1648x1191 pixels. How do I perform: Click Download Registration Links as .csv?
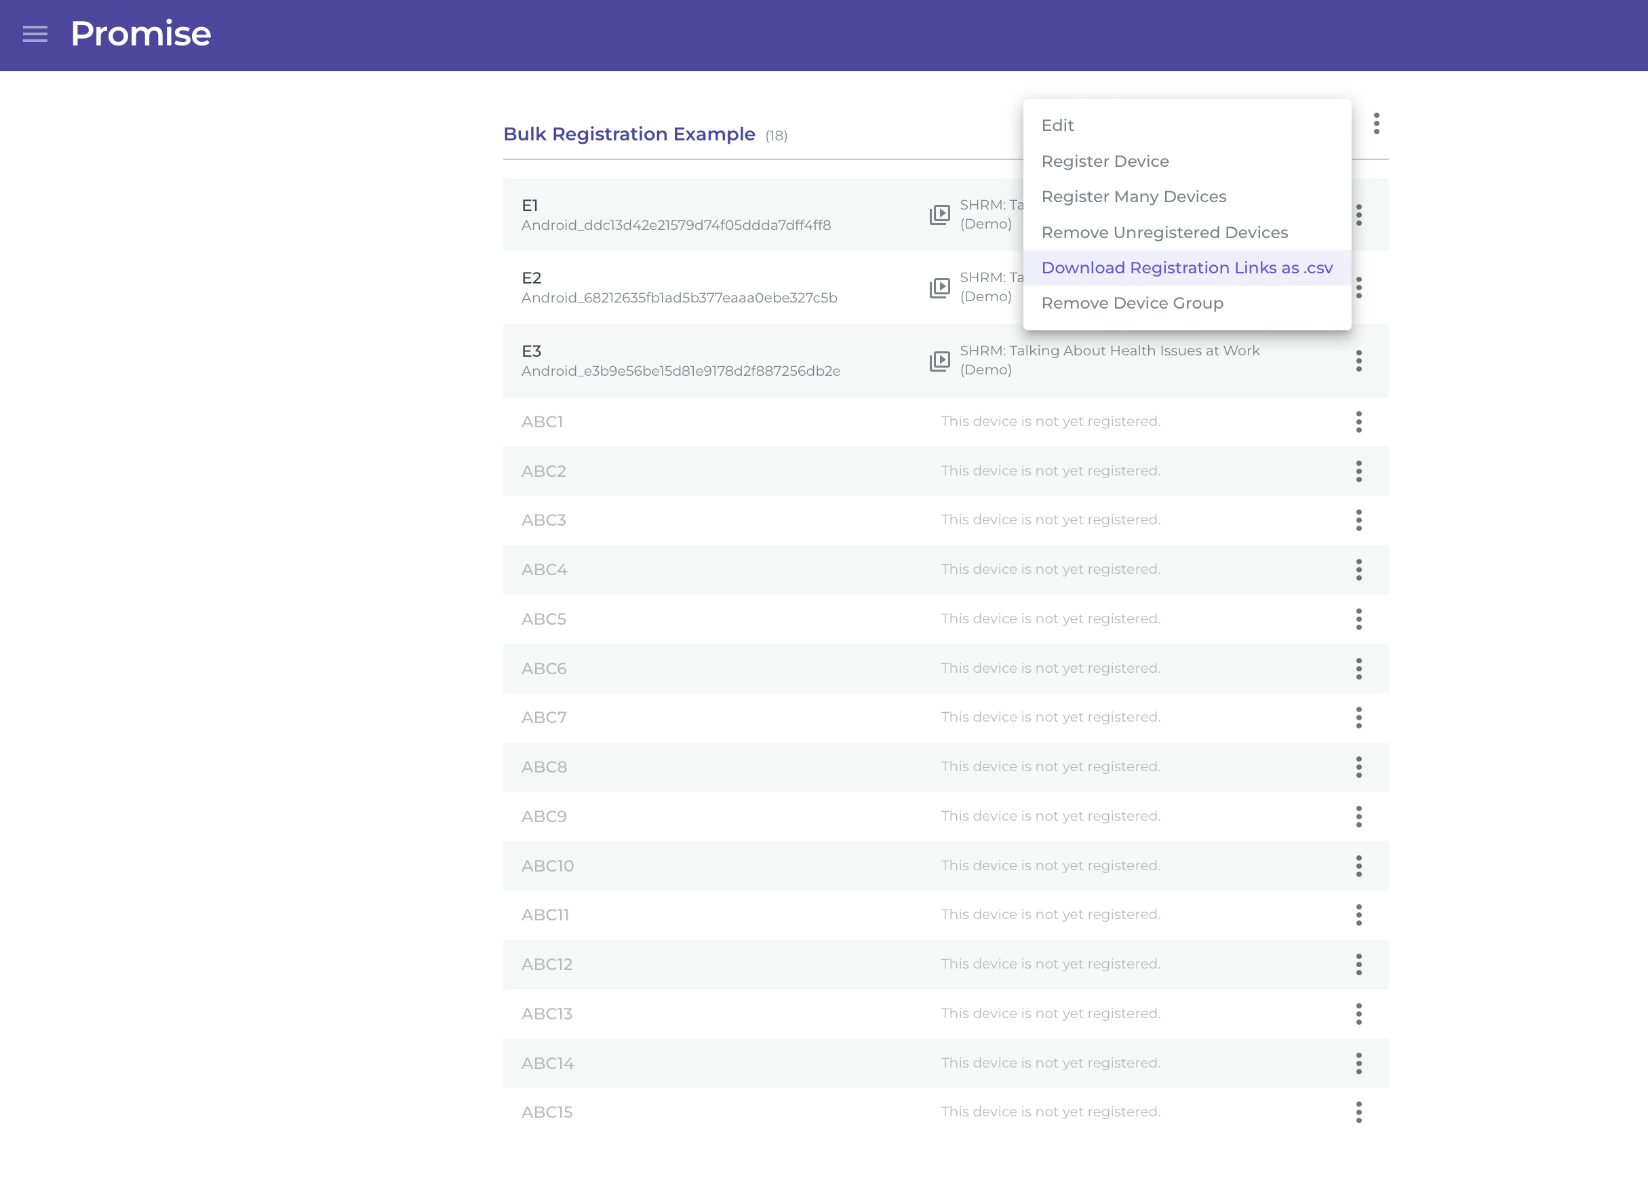[x=1187, y=268]
